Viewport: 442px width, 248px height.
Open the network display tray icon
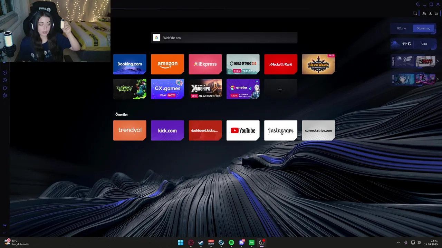click(413, 242)
